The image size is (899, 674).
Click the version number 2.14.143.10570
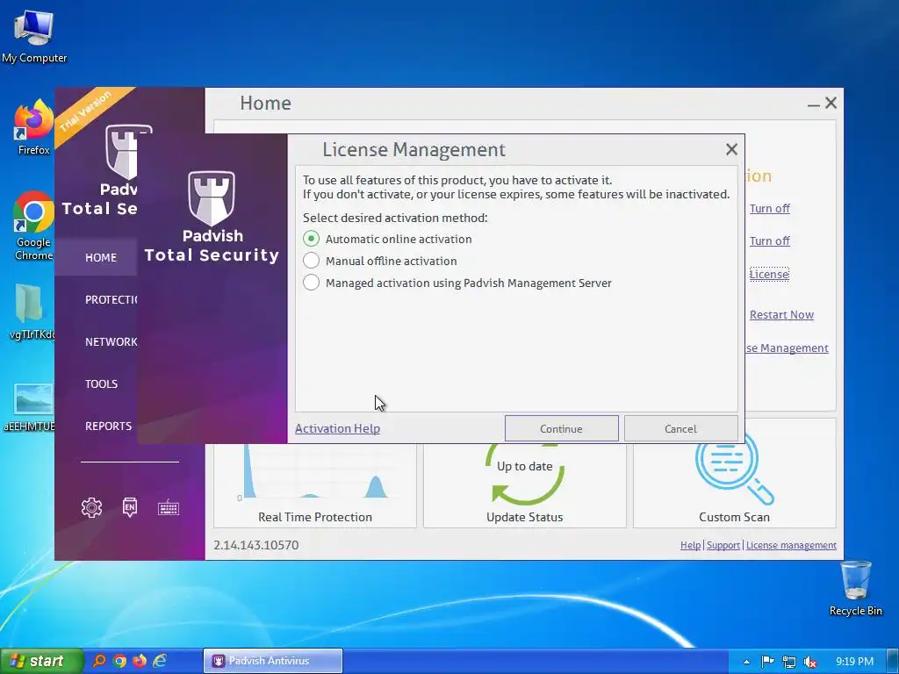click(x=255, y=545)
